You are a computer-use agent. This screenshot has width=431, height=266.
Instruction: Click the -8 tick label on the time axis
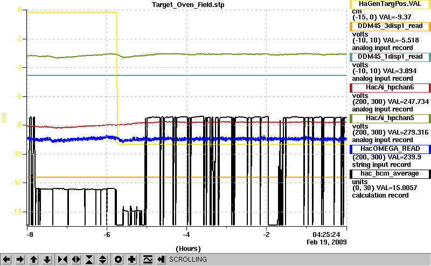[30, 235]
